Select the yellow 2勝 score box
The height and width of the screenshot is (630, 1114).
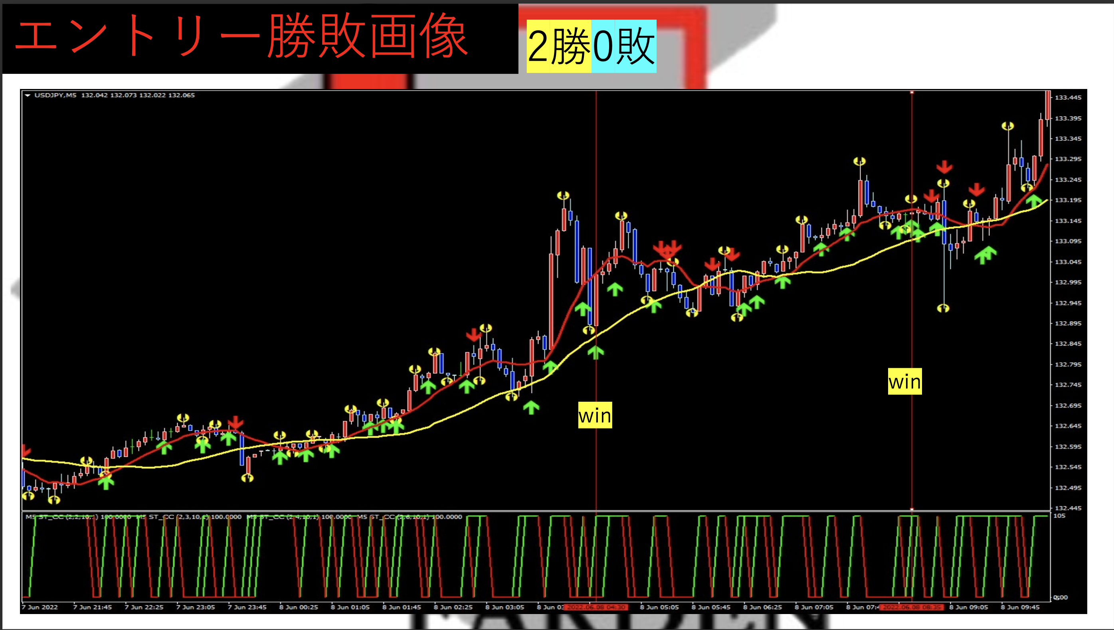coord(559,46)
